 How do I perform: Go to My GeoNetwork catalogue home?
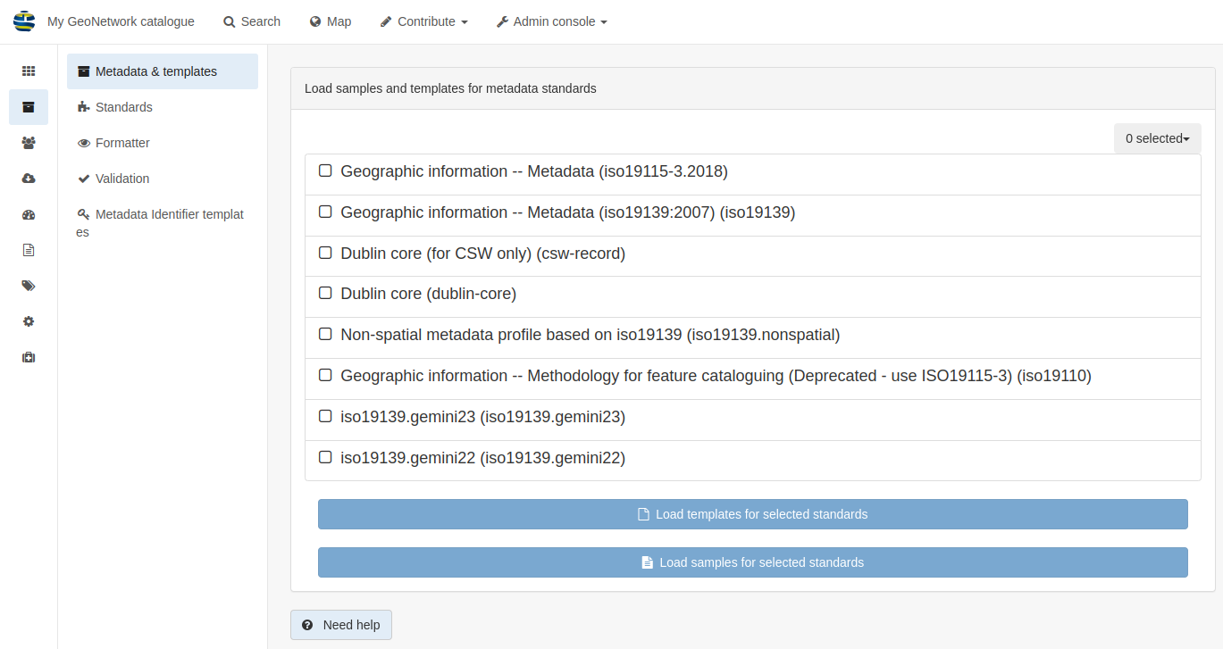click(121, 21)
